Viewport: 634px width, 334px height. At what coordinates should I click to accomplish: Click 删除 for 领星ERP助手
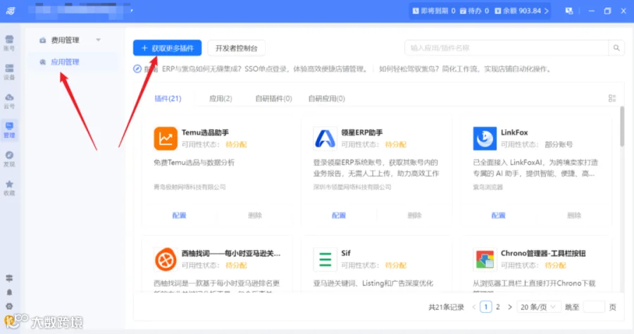pyautogui.click(x=414, y=215)
